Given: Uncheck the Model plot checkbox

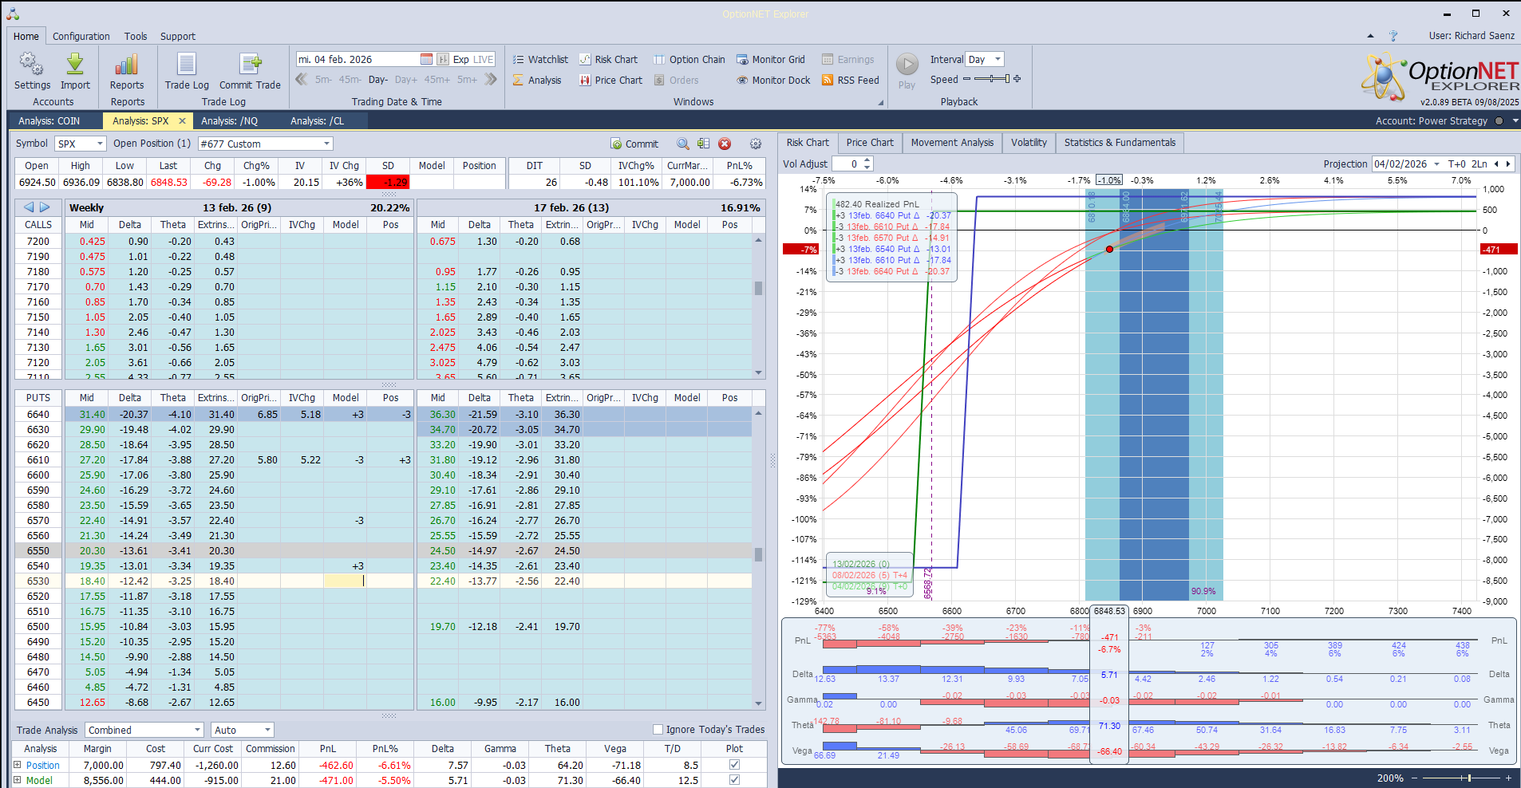Looking at the screenshot, I should [x=734, y=780].
